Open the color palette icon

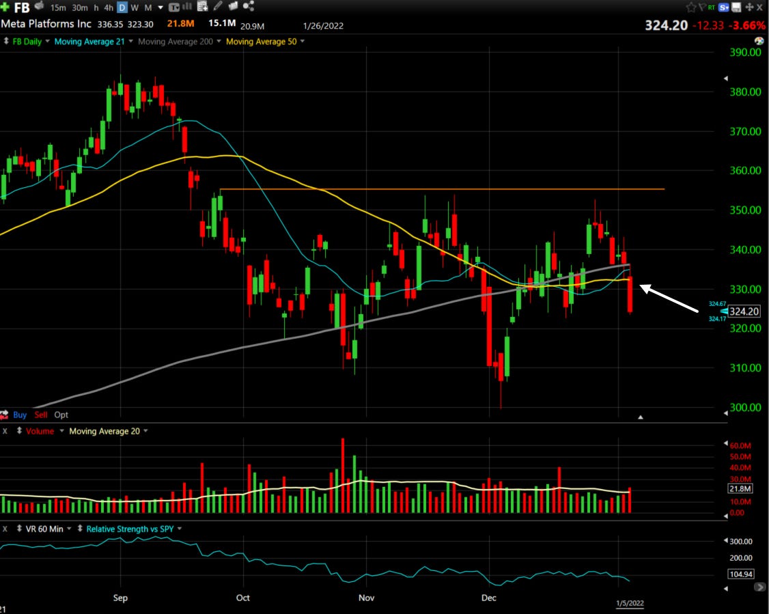pyautogui.click(x=759, y=41)
